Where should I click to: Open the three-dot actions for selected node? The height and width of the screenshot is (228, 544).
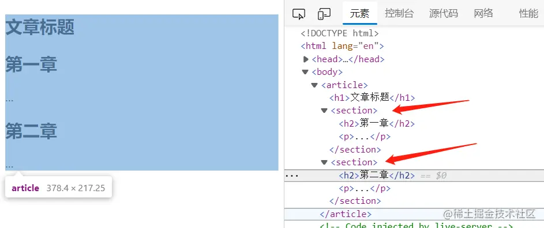(292, 176)
